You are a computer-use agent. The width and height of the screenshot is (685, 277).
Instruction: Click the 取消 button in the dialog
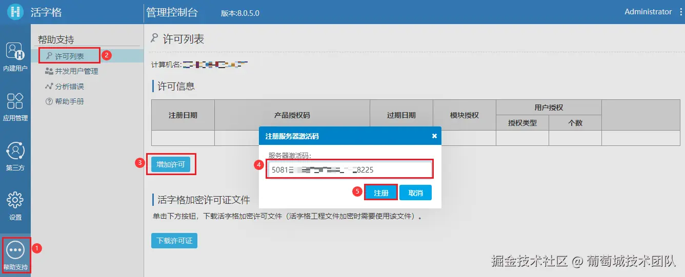click(415, 193)
